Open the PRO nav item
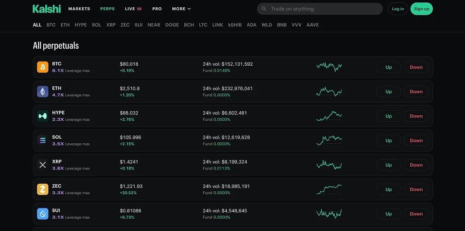Screen dimensions: 465x231 click(x=157, y=9)
